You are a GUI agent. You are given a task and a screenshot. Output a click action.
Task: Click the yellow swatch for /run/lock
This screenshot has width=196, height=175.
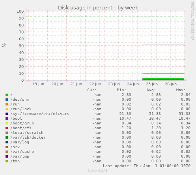tap(7, 109)
